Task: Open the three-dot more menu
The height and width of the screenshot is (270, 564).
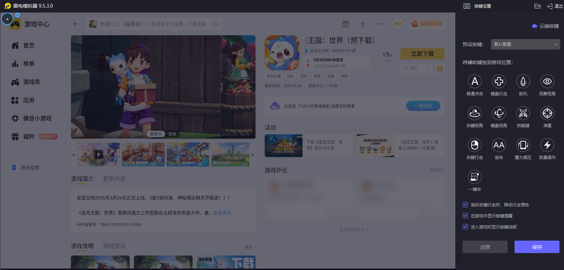Action: click(380, 24)
